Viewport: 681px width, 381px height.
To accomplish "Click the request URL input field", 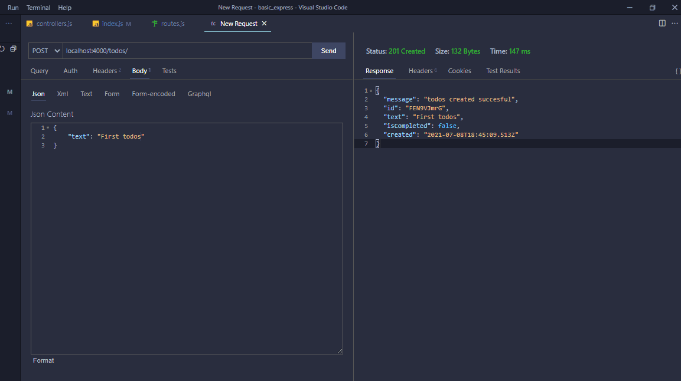I will [x=187, y=51].
